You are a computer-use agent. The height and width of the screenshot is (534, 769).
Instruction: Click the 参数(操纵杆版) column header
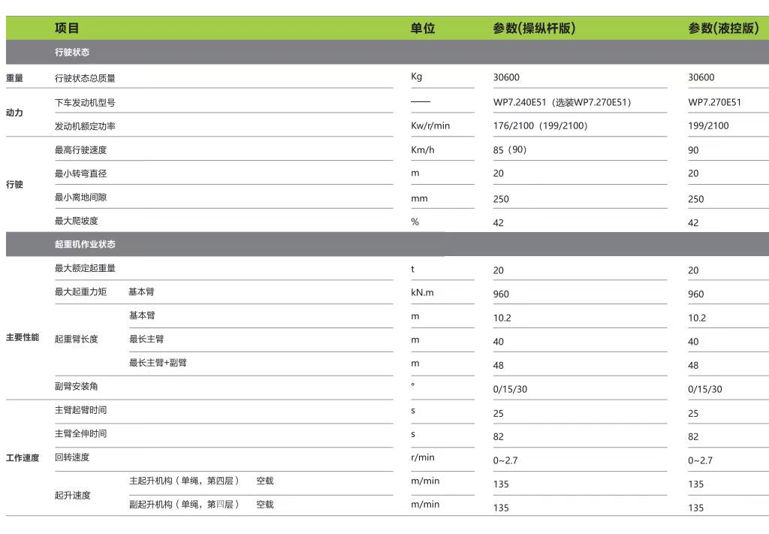(x=534, y=28)
